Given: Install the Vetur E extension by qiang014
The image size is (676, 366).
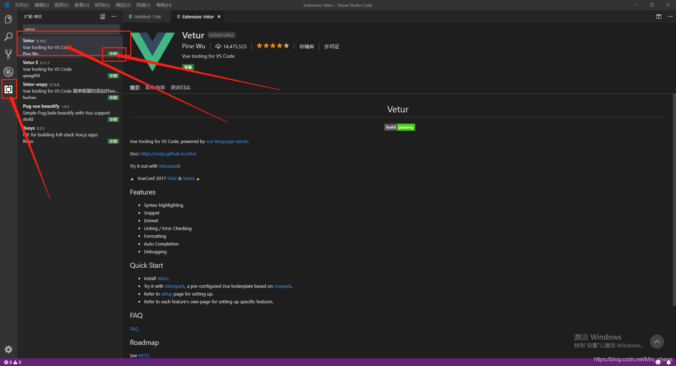Looking at the screenshot, I should (x=113, y=76).
